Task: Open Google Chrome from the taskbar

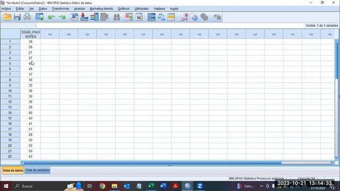Action: pos(103,186)
